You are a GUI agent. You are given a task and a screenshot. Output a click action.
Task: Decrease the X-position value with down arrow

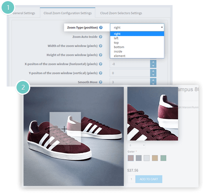(153, 66)
